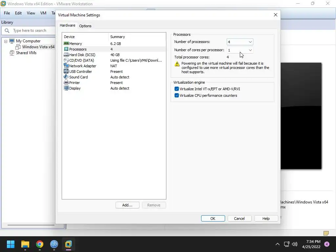Click the NAT network adapter summary
The width and height of the screenshot is (336, 252).
(x=114, y=66)
